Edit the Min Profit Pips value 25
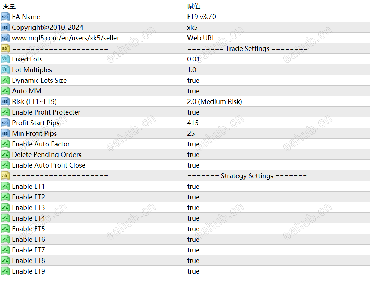The width and height of the screenshot is (371, 287). (278, 133)
